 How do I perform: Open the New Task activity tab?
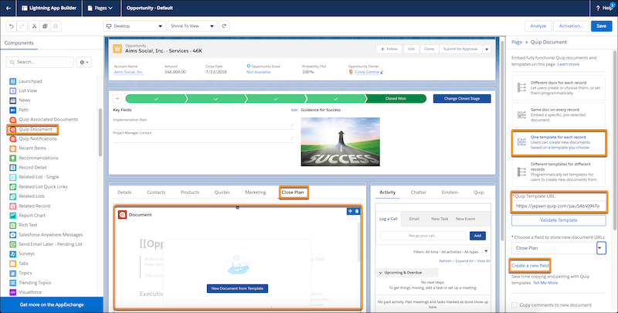[x=440, y=219]
